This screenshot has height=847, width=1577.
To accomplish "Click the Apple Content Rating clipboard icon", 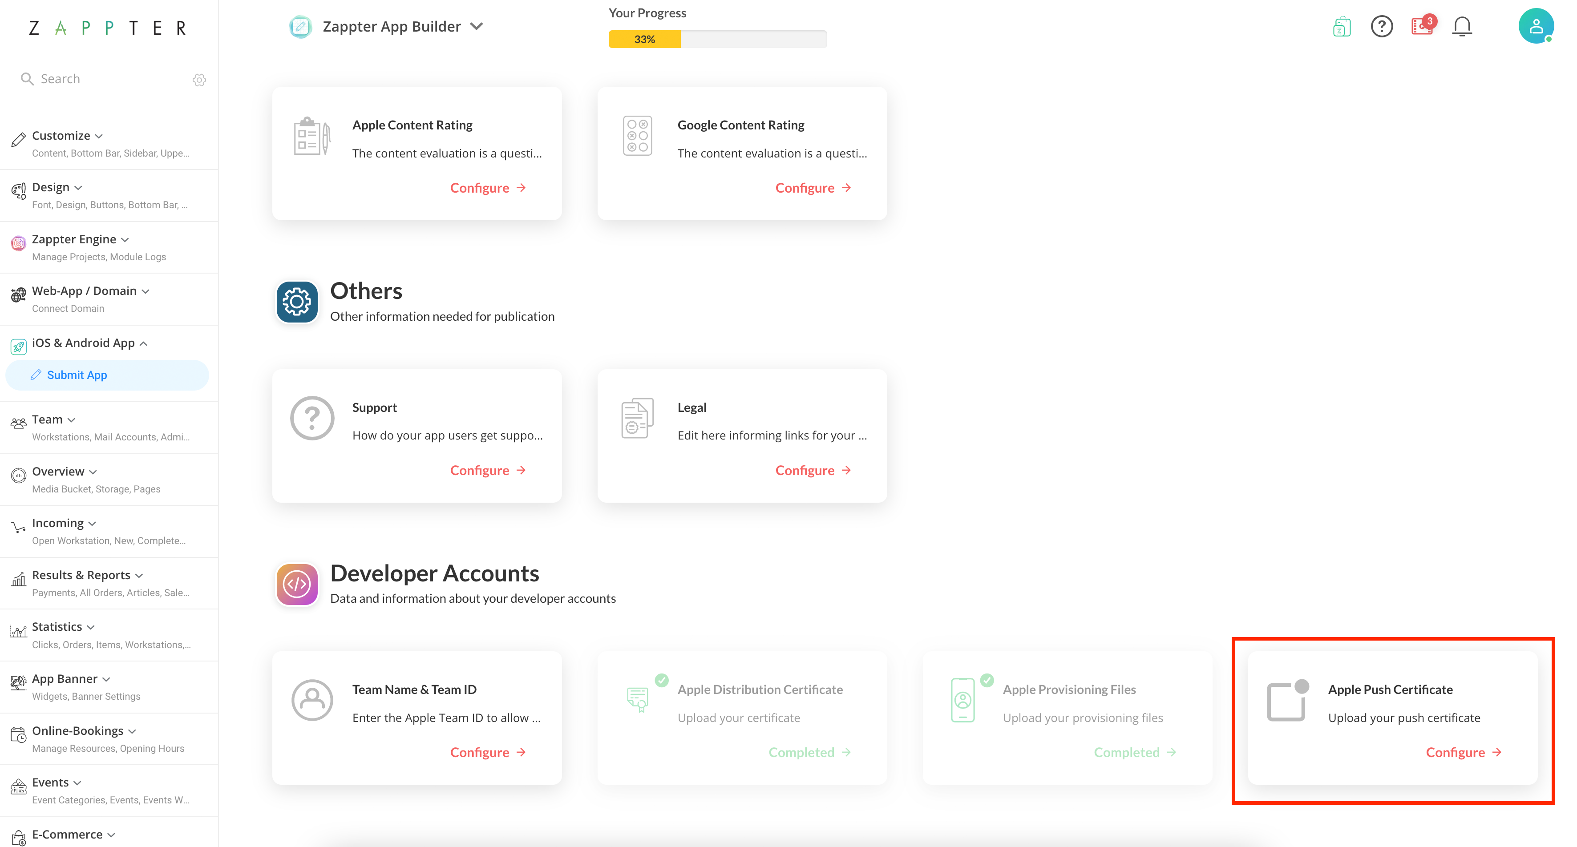I will click(x=312, y=136).
